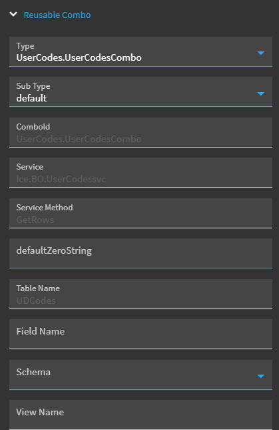Click the default value in Sub Type
Viewport: 279px width, 430px height.
pos(31,98)
